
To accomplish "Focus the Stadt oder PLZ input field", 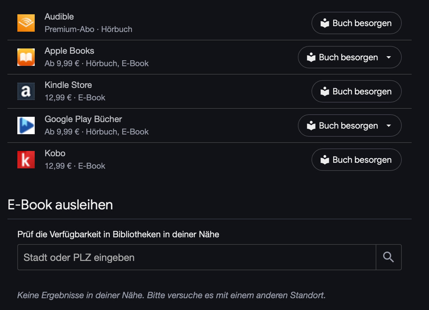I will pyautogui.click(x=197, y=258).
